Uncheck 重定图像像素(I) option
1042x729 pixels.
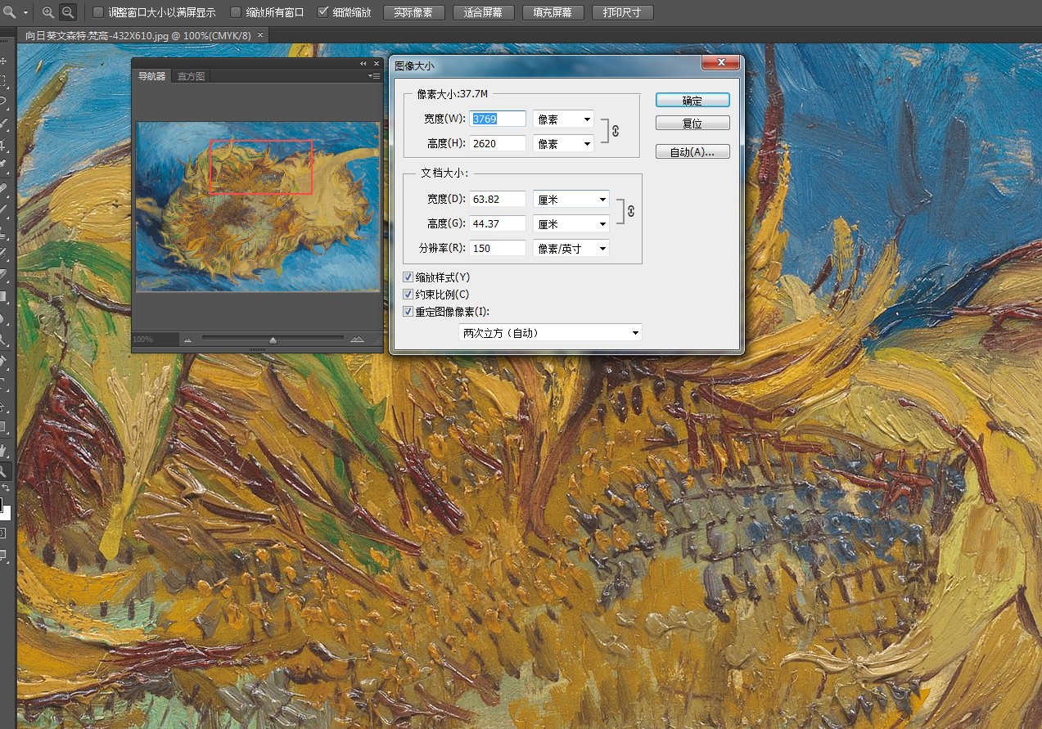point(408,312)
